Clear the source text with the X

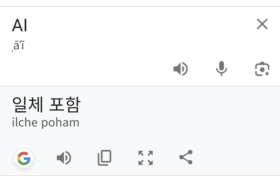(x=262, y=24)
